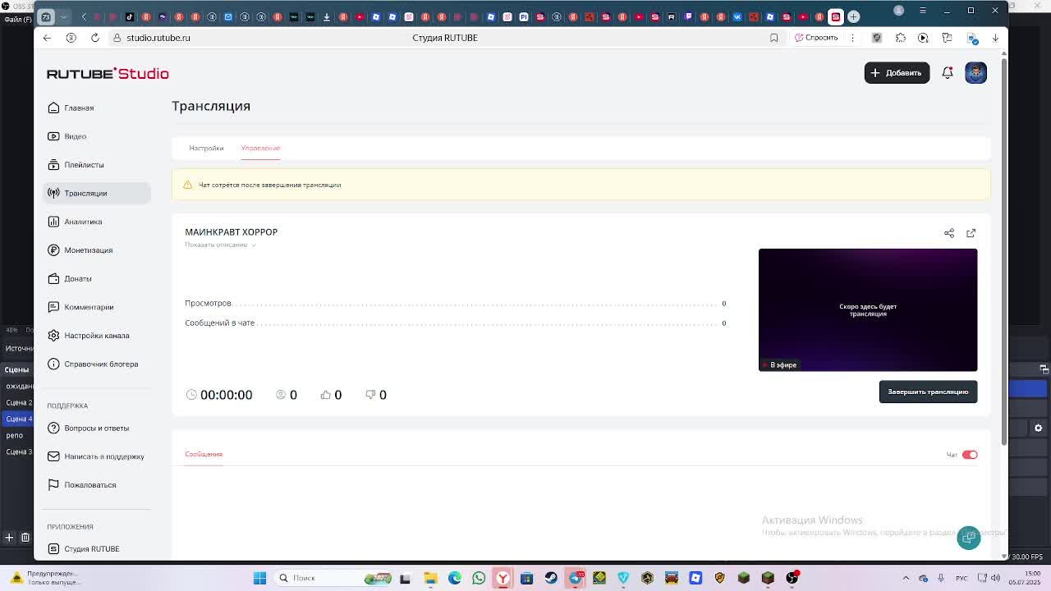The image size is (1051, 591).
Task: Open the Видео section icon
Action: click(x=53, y=136)
